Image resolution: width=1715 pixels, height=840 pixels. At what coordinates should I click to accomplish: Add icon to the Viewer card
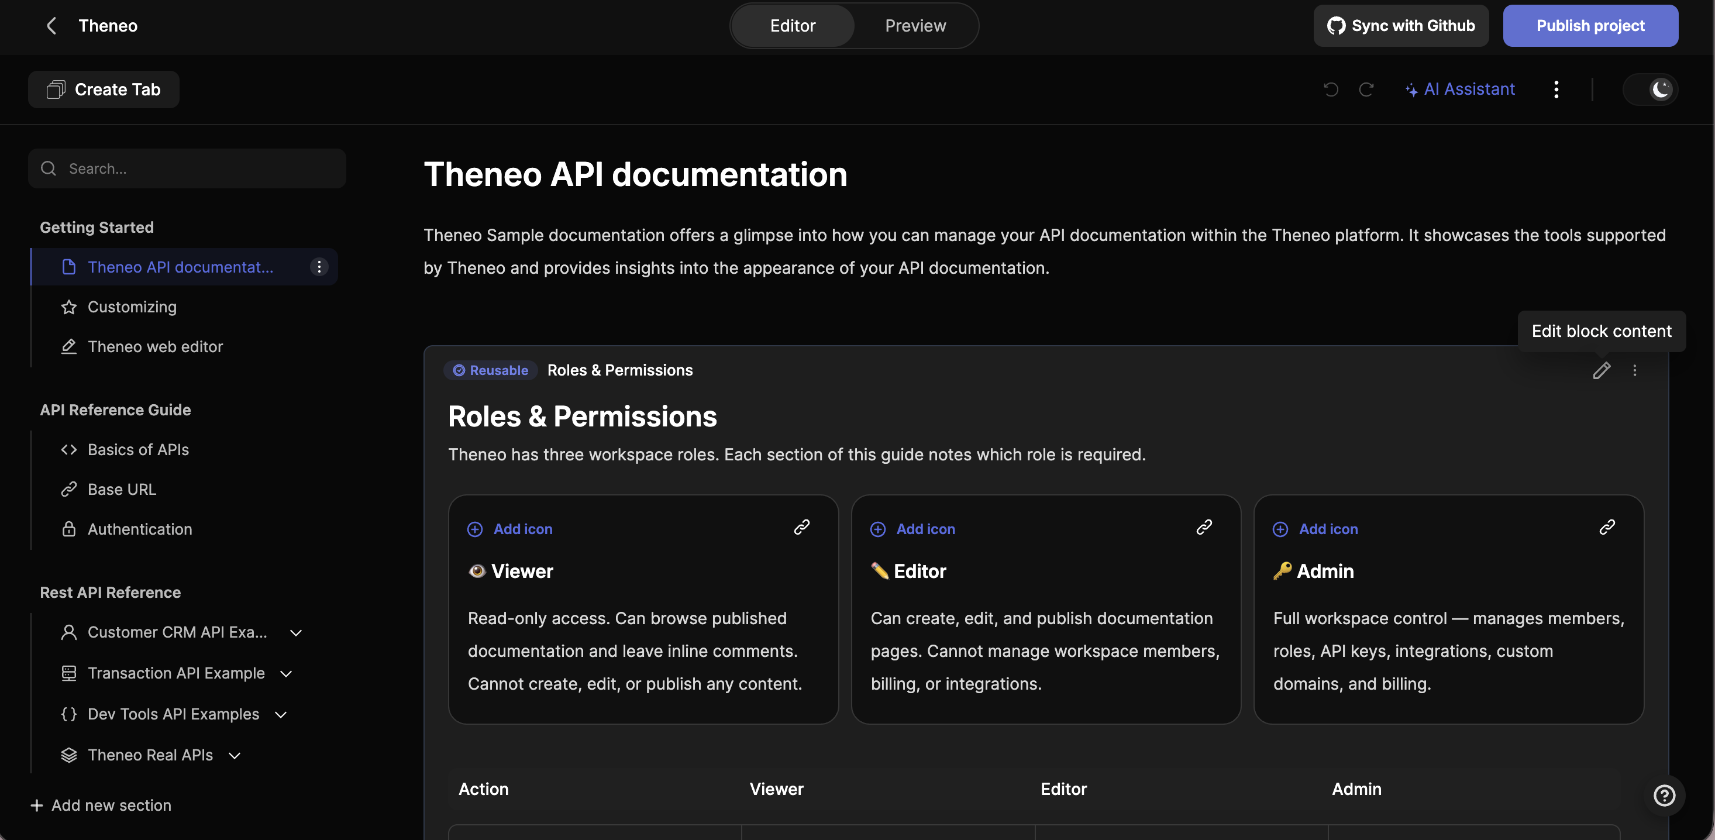click(510, 529)
